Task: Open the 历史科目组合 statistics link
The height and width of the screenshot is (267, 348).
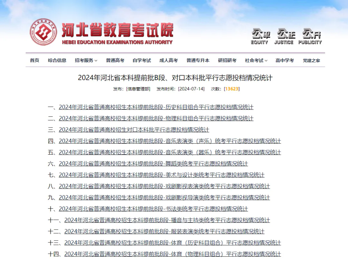Action: pos(156,107)
